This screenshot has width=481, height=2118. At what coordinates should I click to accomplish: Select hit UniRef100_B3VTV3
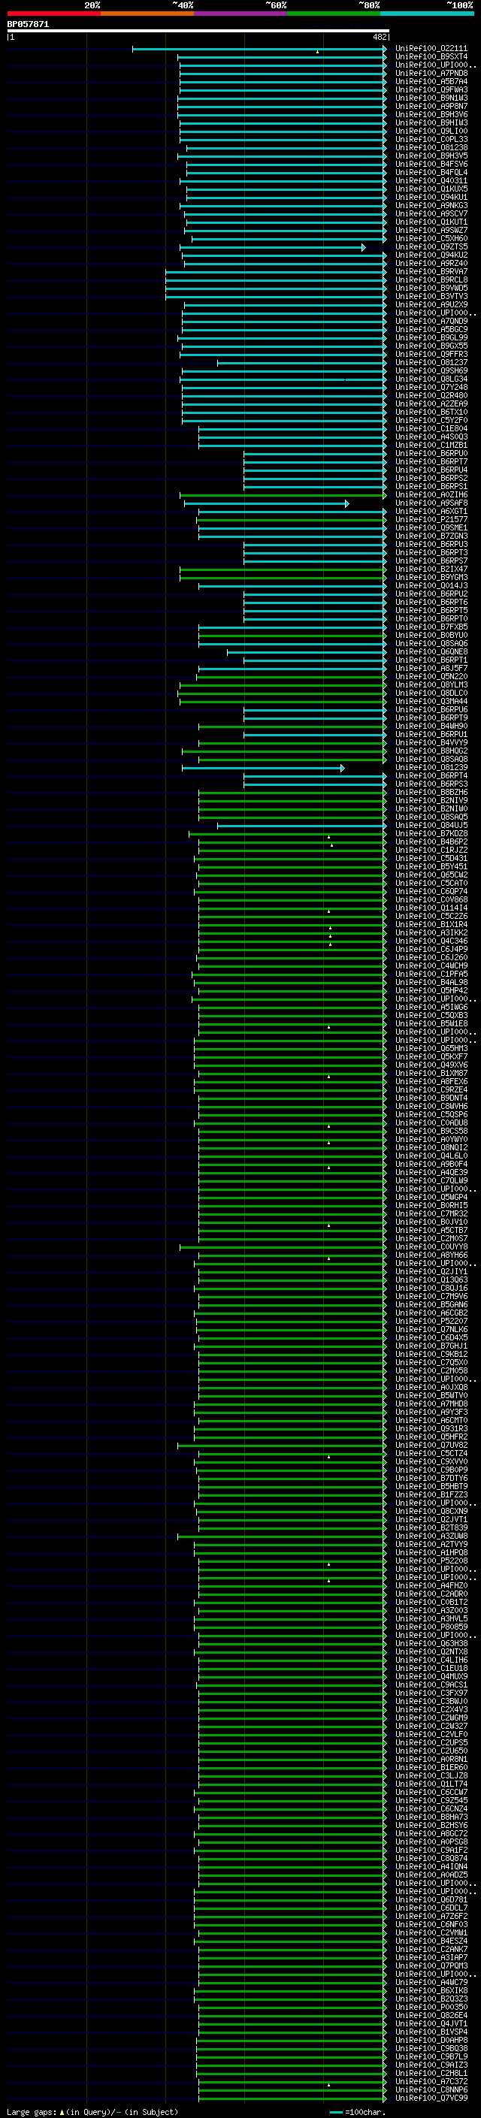click(431, 296)
